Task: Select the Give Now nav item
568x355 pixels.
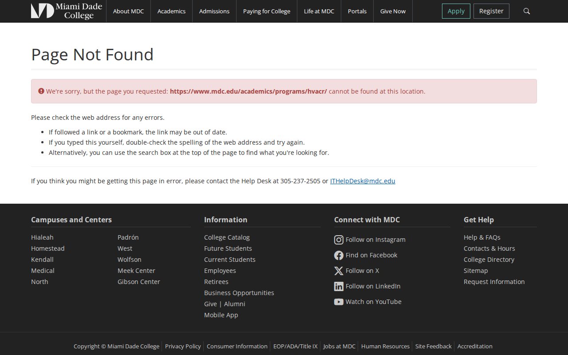Action: click(393, 11)
